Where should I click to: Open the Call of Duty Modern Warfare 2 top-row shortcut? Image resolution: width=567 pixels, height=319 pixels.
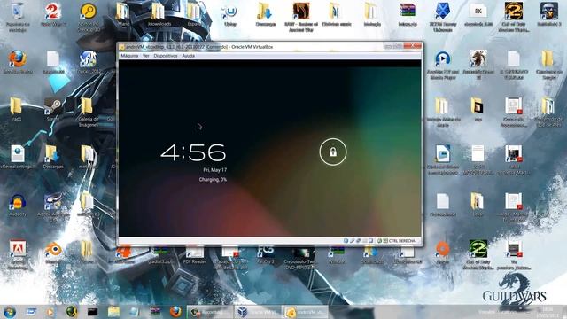(x=513, y=17)
